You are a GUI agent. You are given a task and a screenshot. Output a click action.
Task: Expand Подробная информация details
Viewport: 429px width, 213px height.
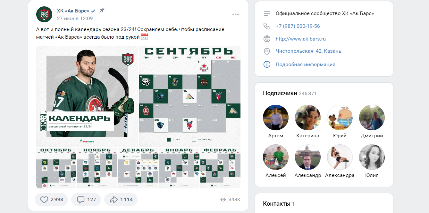pos(306,65)
